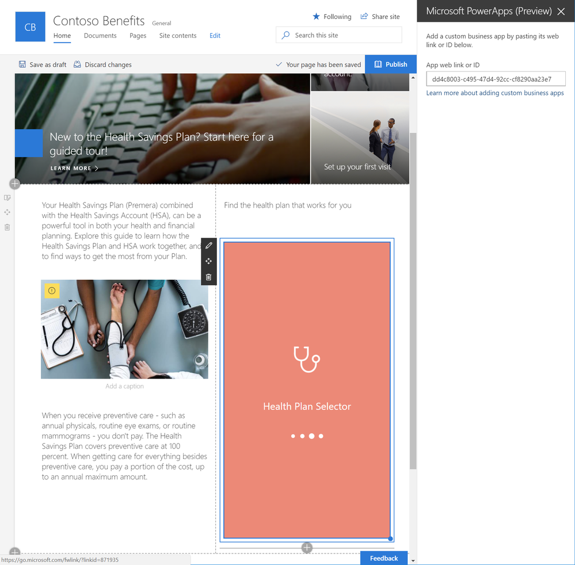Click the Search this site box
The width and height of the screenshot is (575, 565).
(339, 35)
